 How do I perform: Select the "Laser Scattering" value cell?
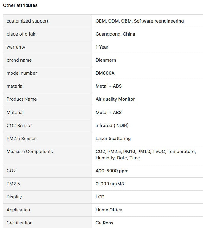(x=113, y=139)
